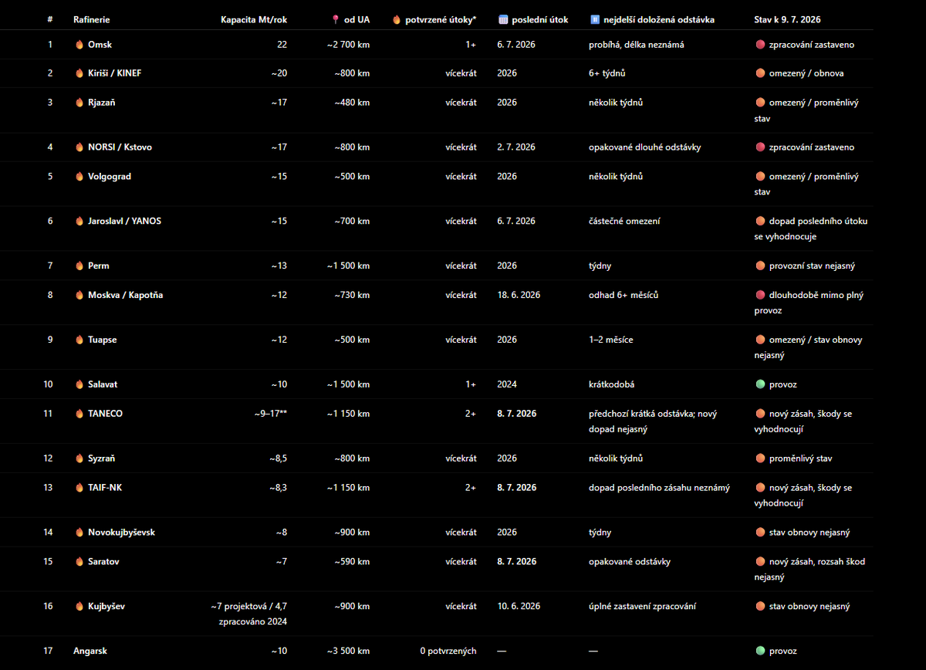Click 'dopad posledního zásahu neznámý' in TAIF-NK row

pos(659,488)
